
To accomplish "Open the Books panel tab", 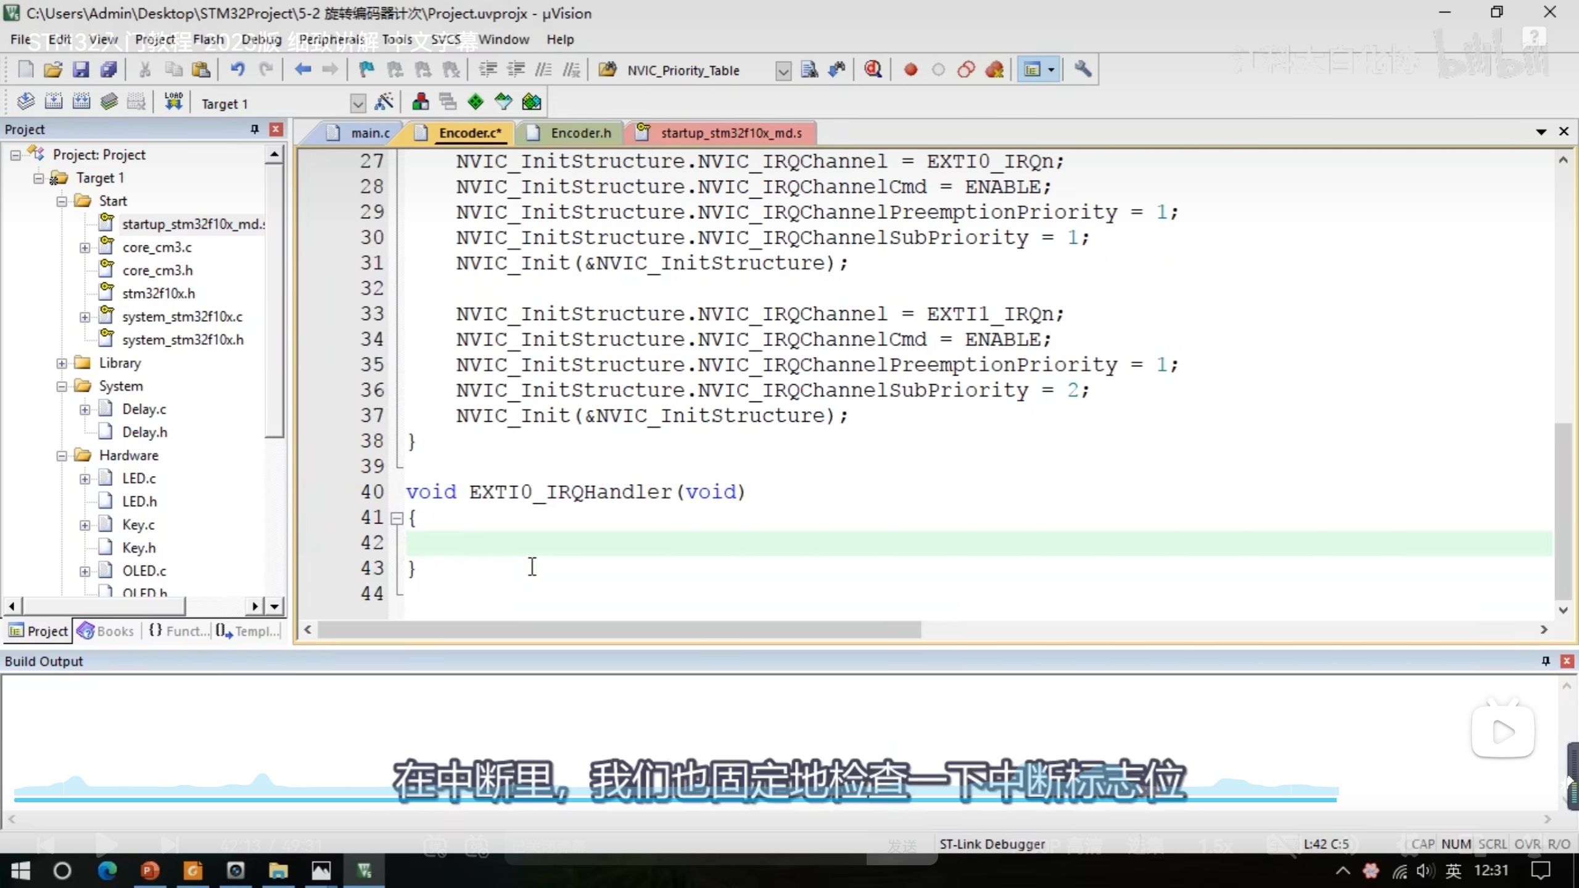I will point(107,631).
